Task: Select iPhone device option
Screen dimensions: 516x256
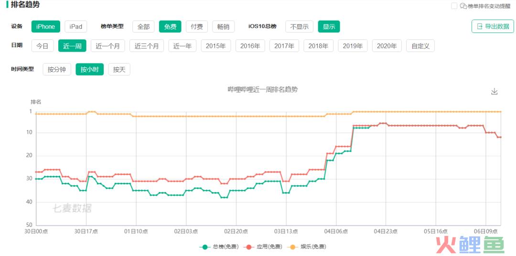Action: 46,27
